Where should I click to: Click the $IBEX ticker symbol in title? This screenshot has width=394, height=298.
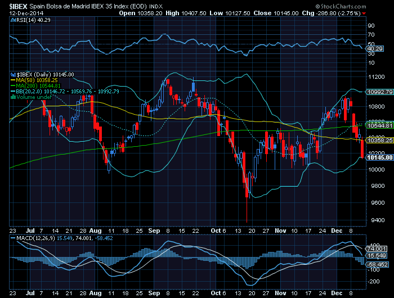point(19,6)
